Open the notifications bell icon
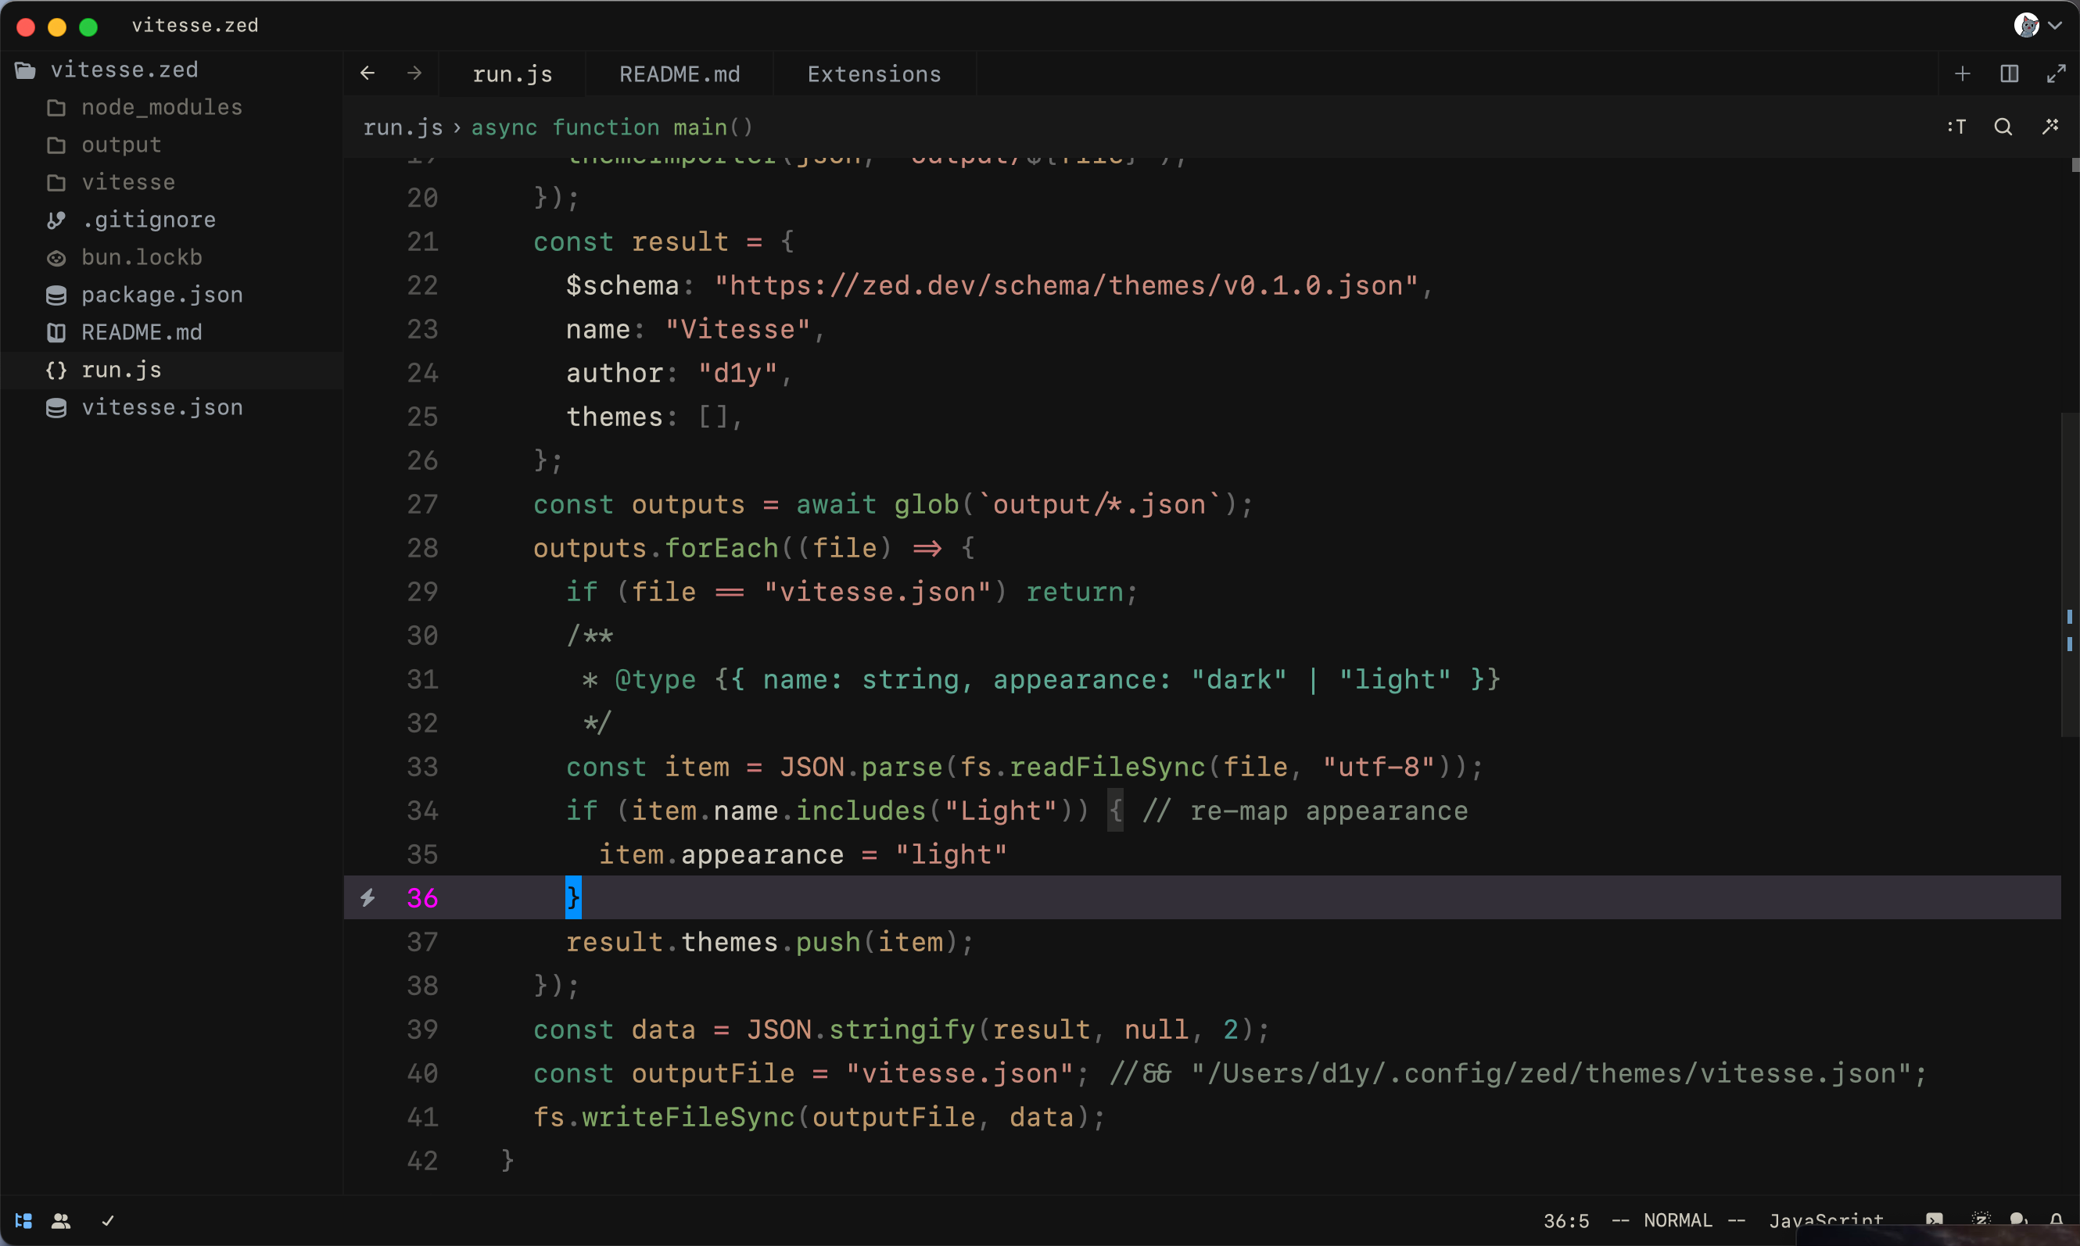Screen dimensions: 2080x1246 [2056, 1220]
